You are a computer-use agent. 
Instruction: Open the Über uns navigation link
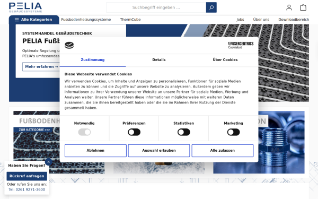(x=261, y=20)
